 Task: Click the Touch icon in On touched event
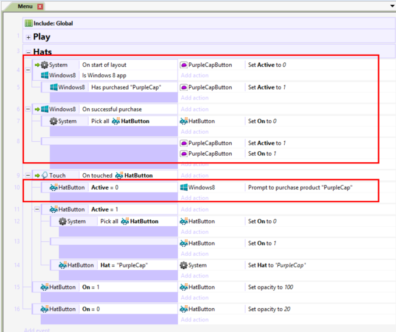pos(44,176)
